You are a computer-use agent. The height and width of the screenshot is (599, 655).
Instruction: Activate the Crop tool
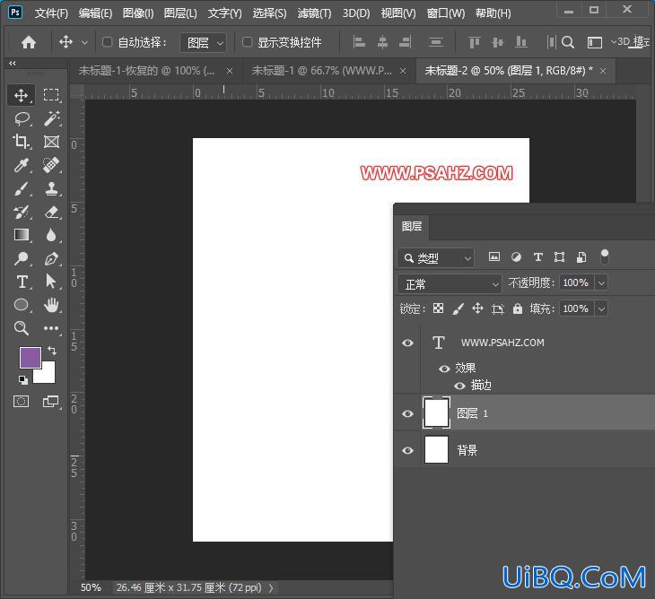click(x=21, y=142)
